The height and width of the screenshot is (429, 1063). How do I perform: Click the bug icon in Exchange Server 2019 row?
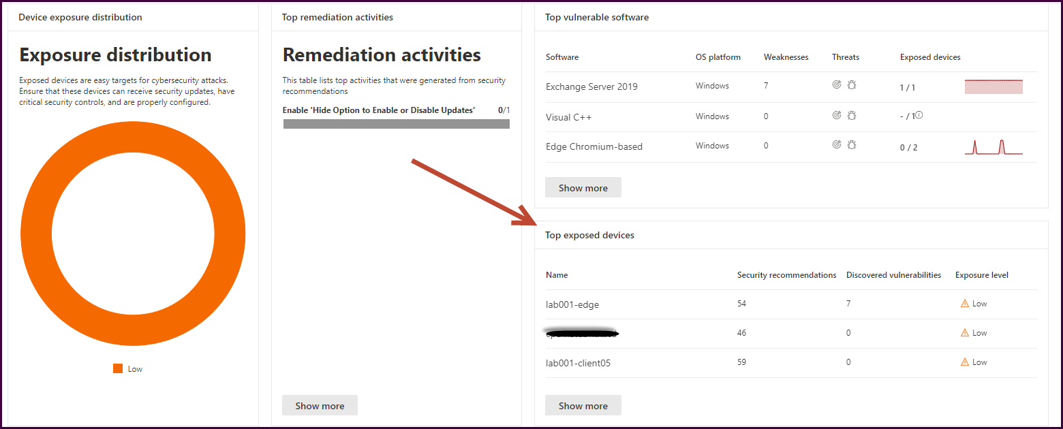[851, 85]
